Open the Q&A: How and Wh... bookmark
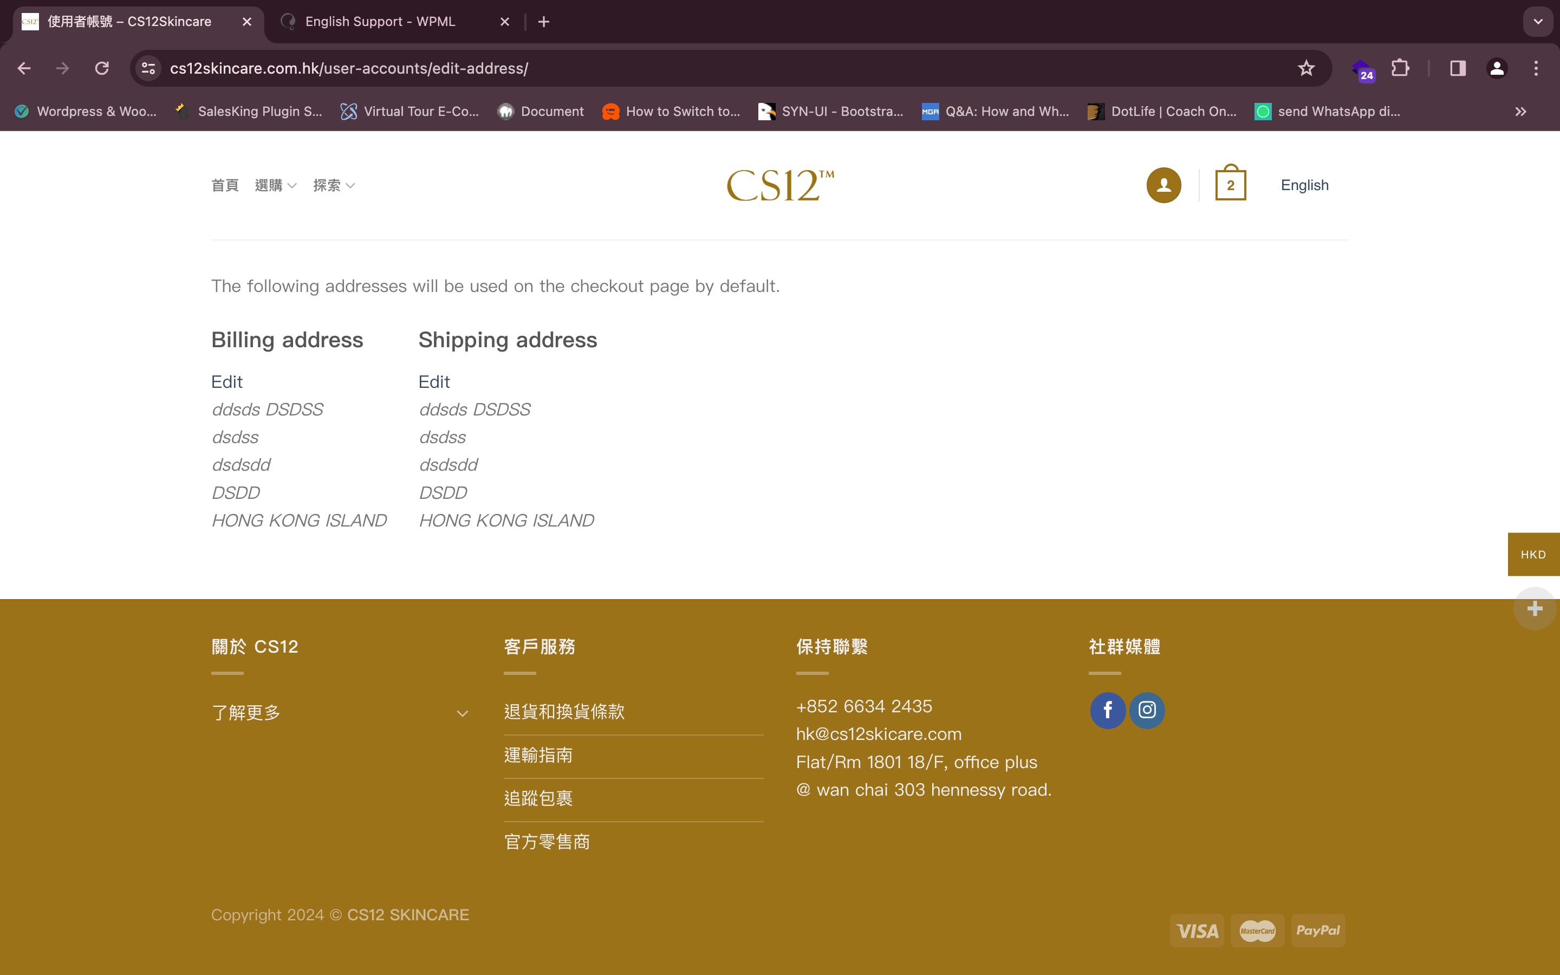1560x975 pixels. coord(995,112)
